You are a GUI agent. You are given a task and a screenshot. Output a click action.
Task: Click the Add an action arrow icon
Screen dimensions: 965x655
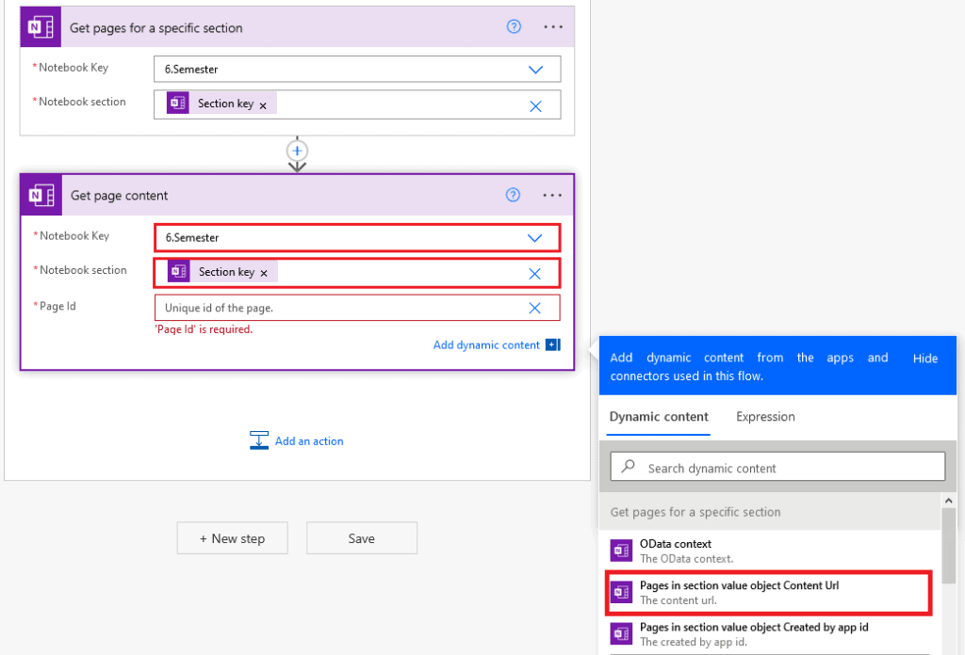[258, 439]
